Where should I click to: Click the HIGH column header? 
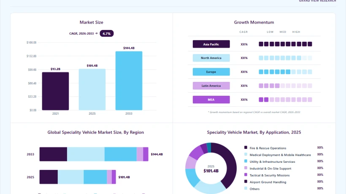296,32
